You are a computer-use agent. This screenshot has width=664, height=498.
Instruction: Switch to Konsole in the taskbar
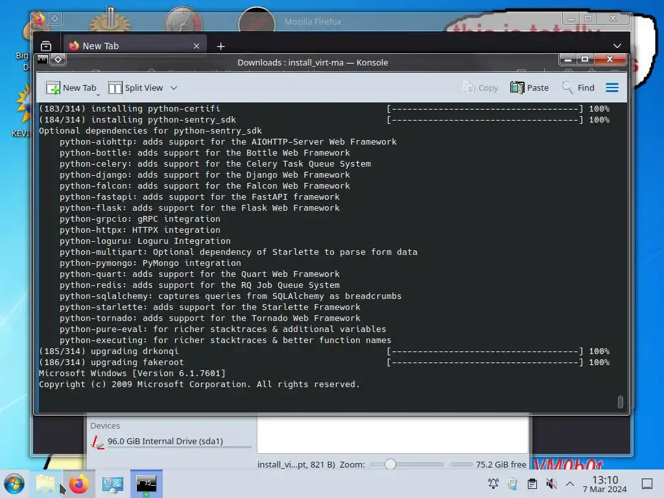coord(146,484)
